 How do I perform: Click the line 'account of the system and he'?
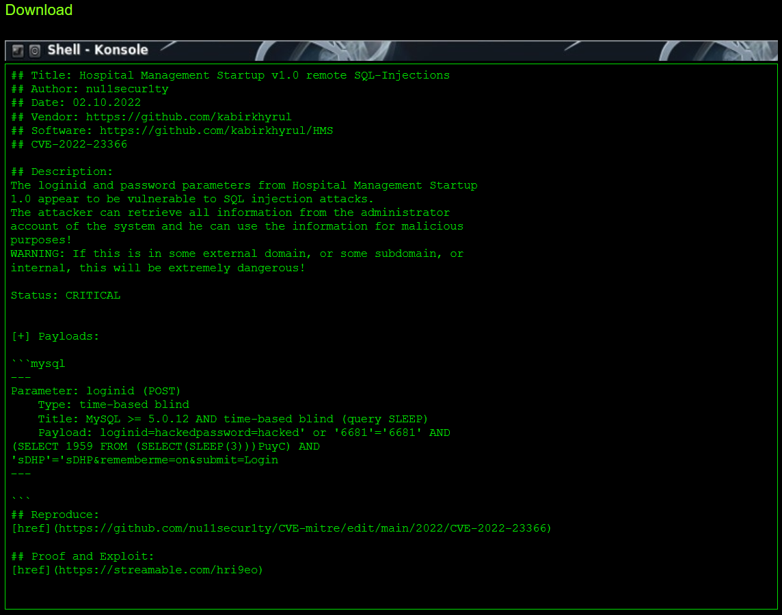pos(237,226)
